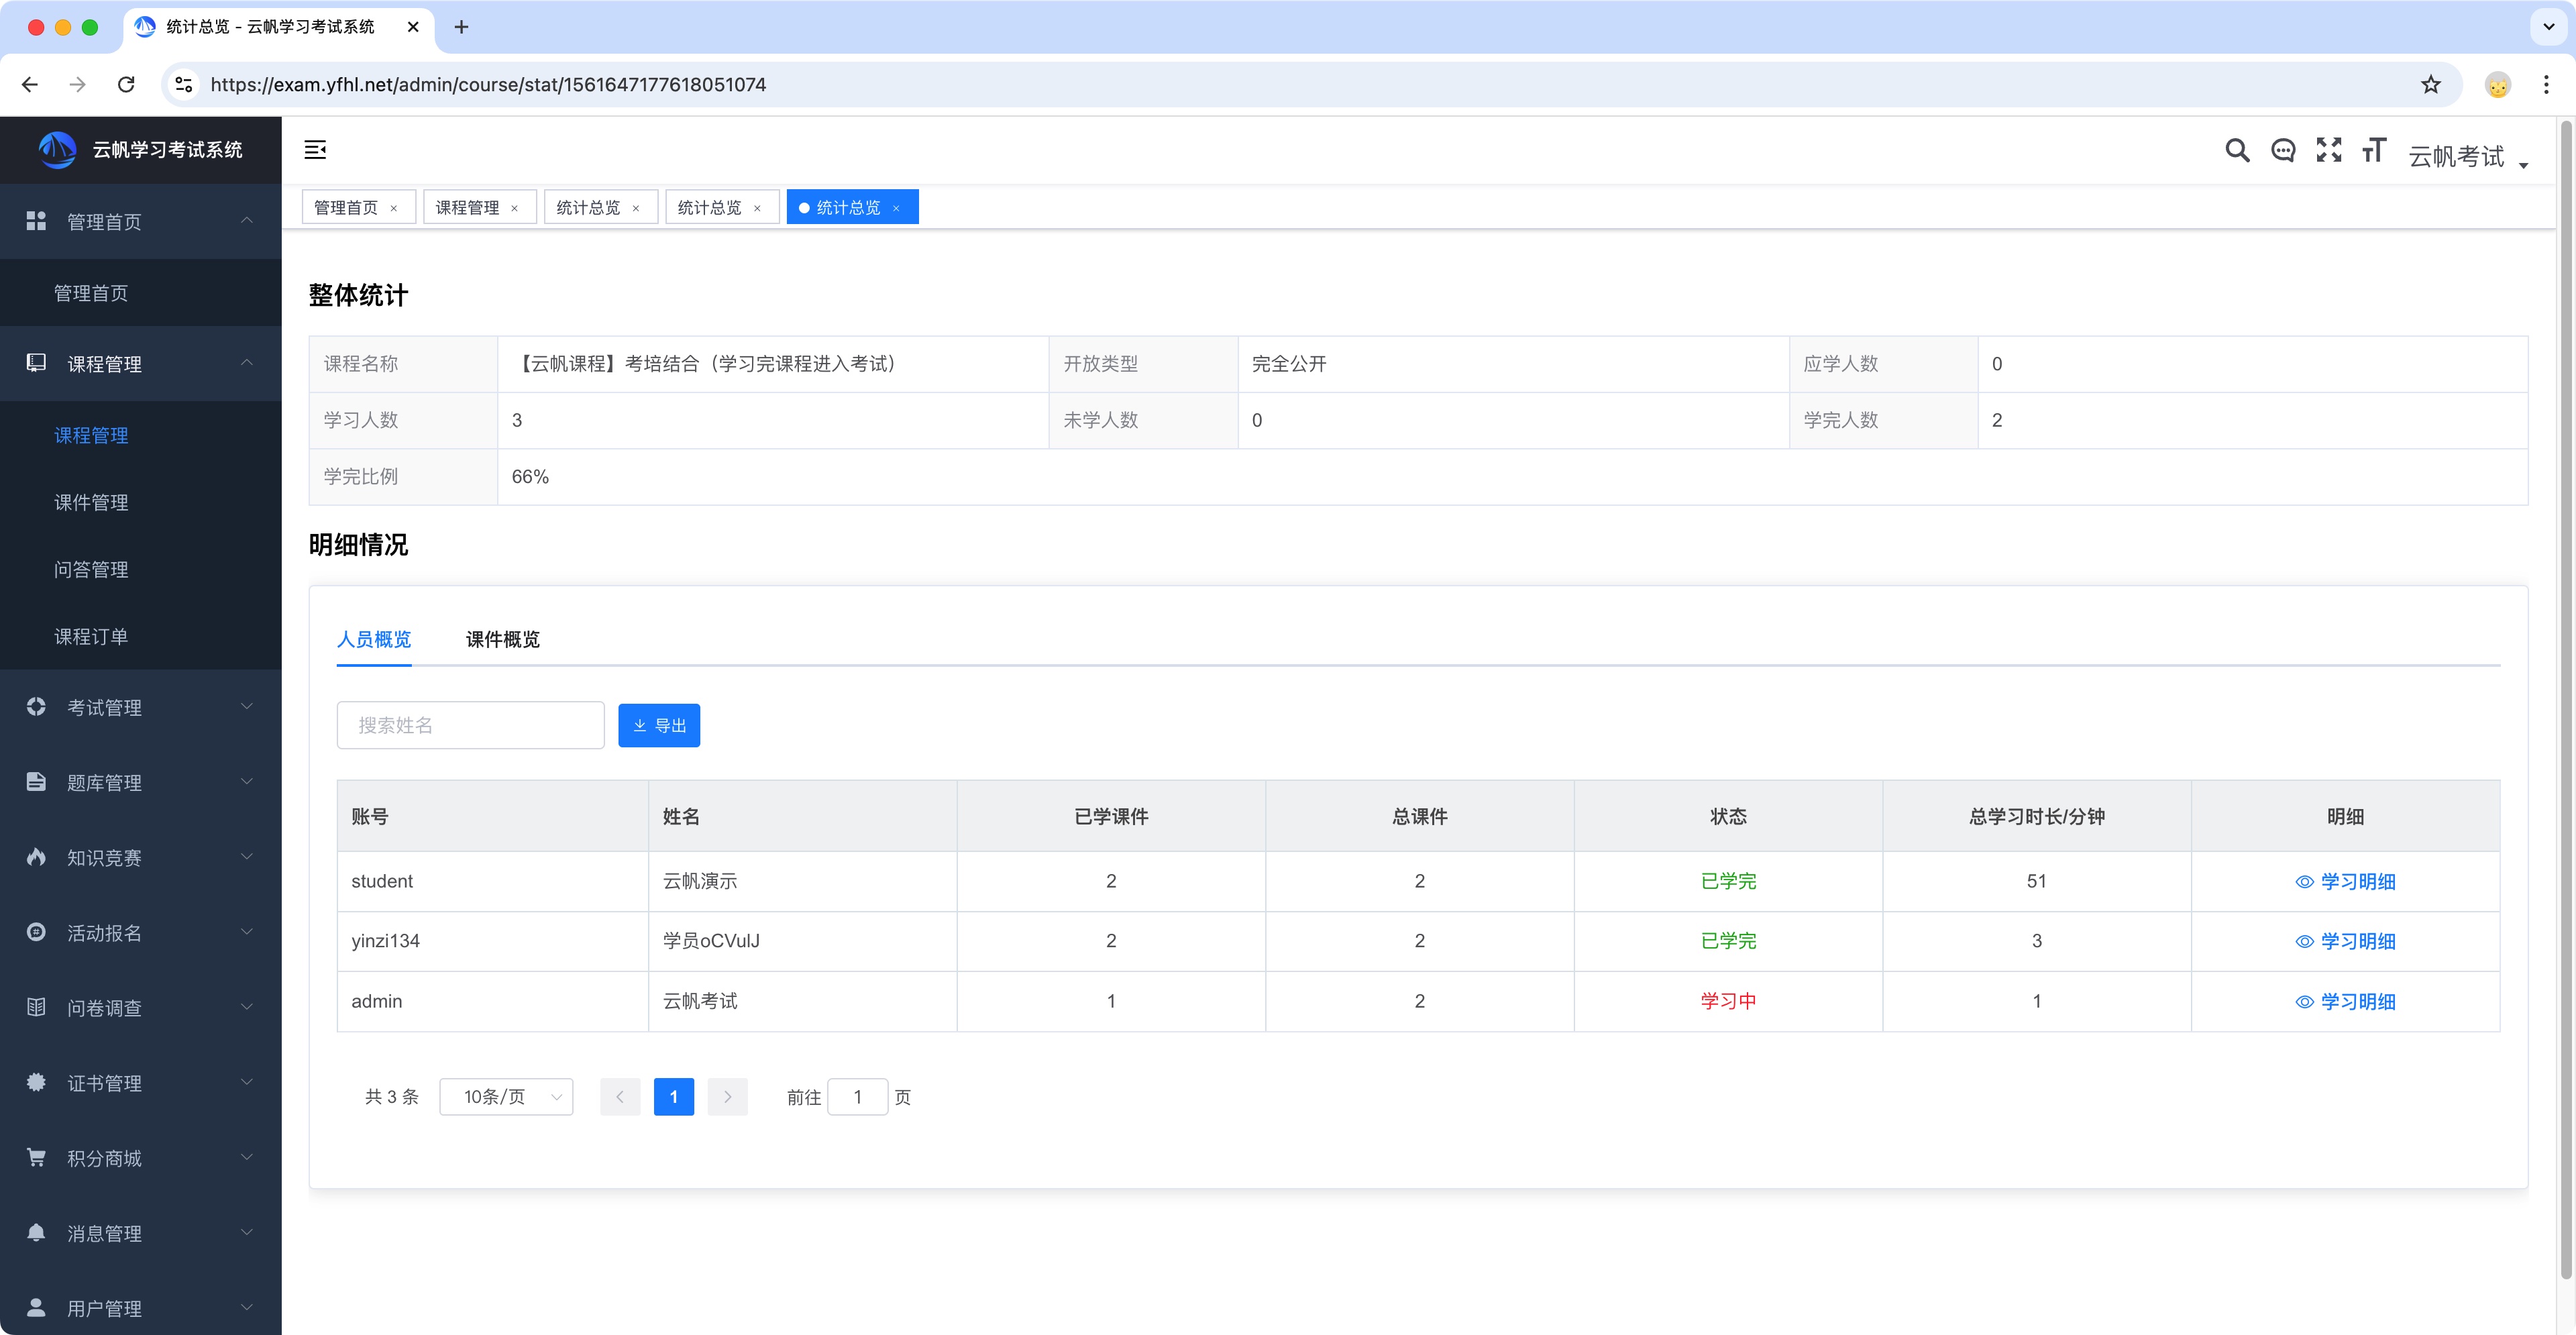Close the 课程管理 page tag
The image size is (2576, 1335).
pyautogui.click(x=515, y=208)
